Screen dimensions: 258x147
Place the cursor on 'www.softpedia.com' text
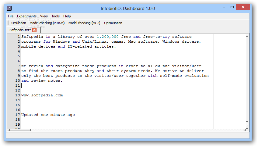coord(42,95)
